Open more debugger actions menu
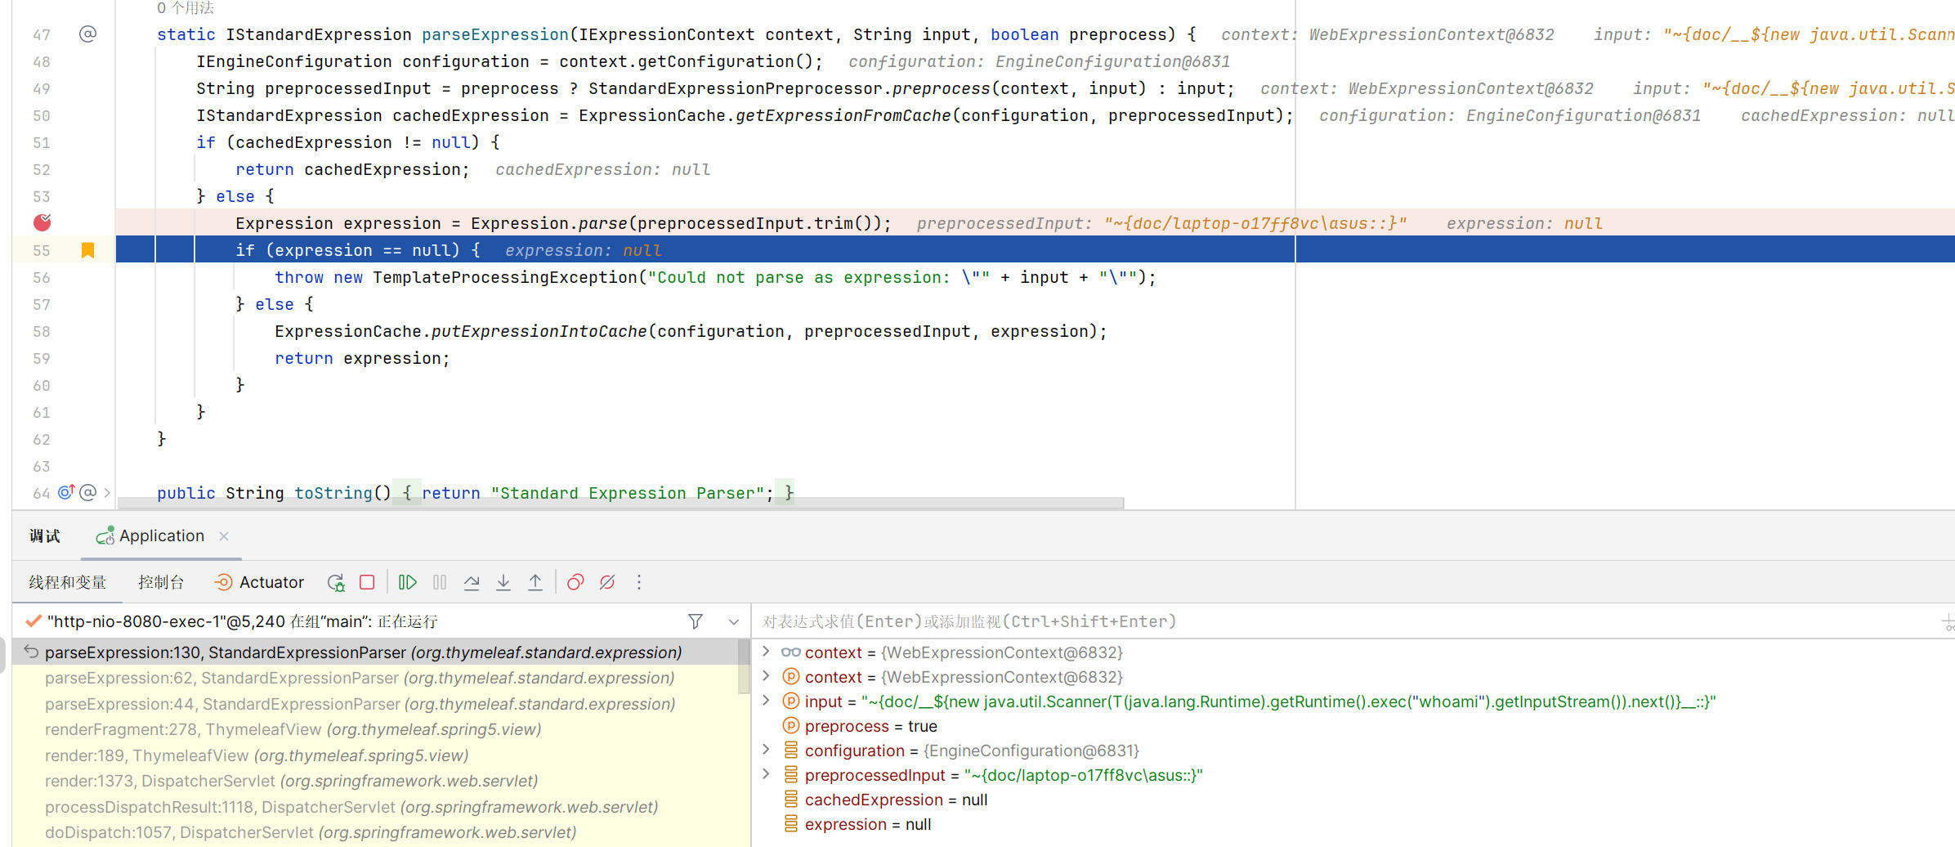This screenshot has width=1955, height=847. pos(639,582)
